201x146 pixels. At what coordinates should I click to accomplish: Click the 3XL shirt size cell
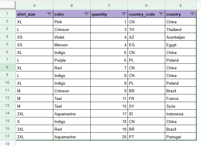34,129
